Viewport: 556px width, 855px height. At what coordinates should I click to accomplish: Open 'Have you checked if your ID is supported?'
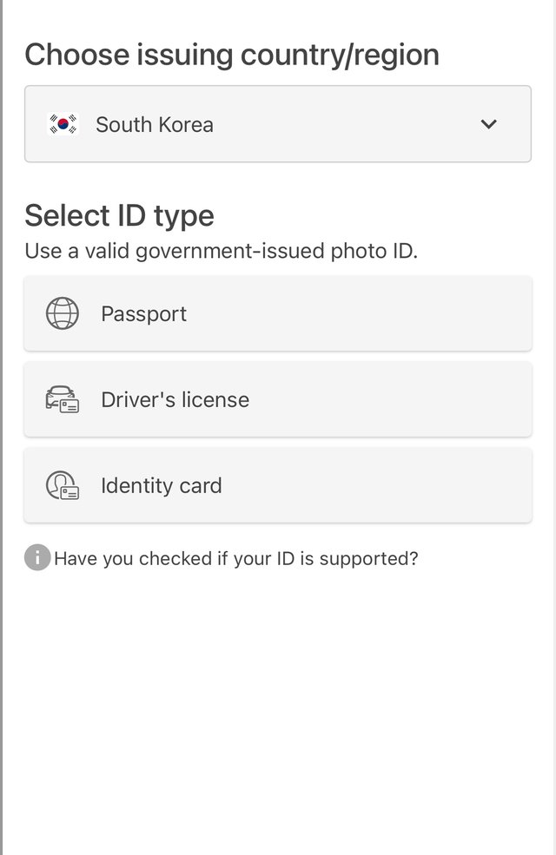click(235, 558)
